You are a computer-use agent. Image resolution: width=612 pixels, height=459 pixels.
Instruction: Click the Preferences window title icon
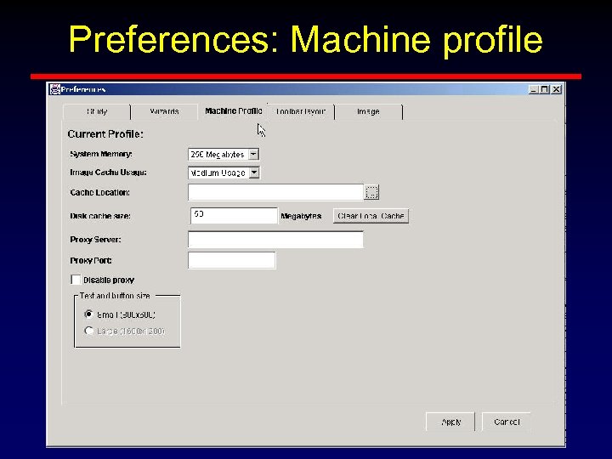[x=55, y=89]
